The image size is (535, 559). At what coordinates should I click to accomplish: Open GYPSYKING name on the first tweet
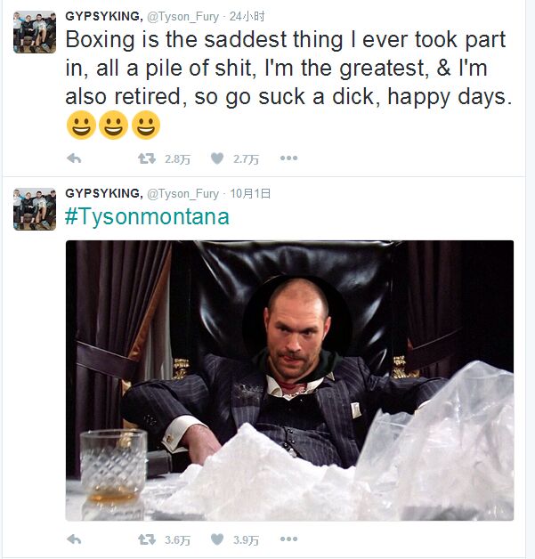(x=103, y=17)
